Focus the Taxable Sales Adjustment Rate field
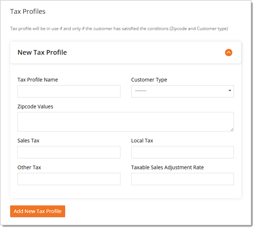Screen dimensions: 255x229 pos(183,179)
